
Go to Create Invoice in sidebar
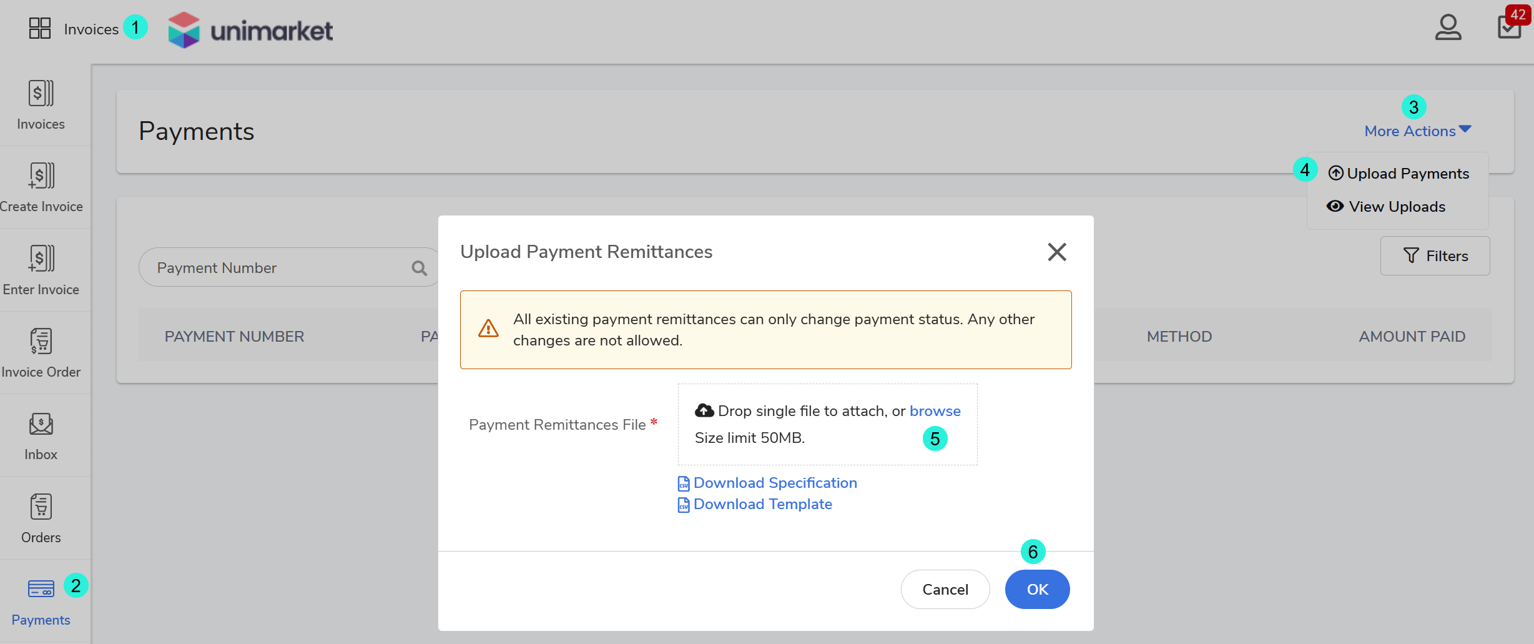tap(41, 187)
